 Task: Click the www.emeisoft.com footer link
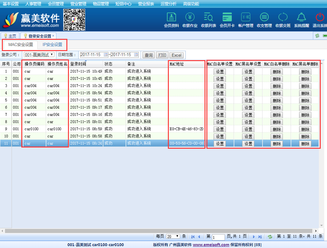(211, 245)
